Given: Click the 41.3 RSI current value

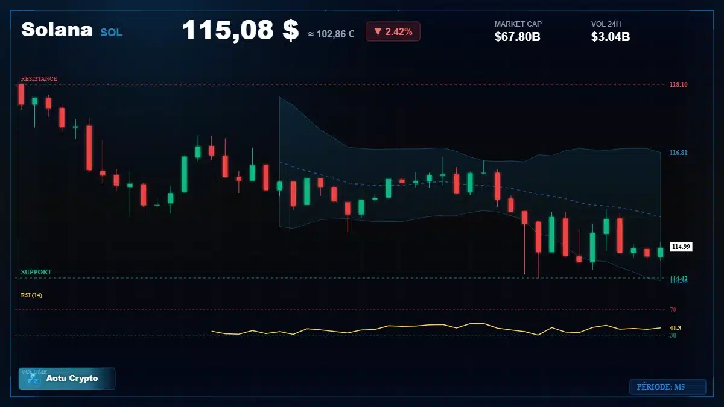Looking at the screenshot, I should click(675, 328).
